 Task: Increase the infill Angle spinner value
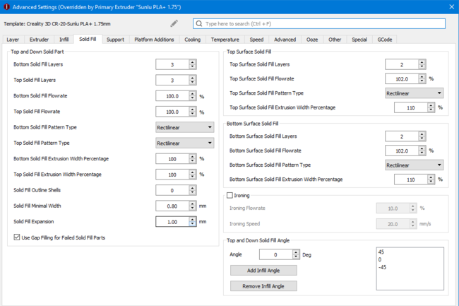[x=296, y=252]
